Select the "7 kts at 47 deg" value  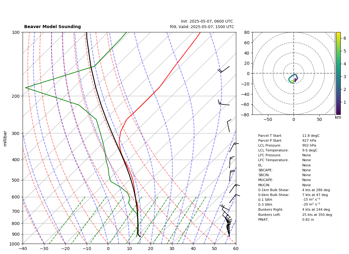315,195
